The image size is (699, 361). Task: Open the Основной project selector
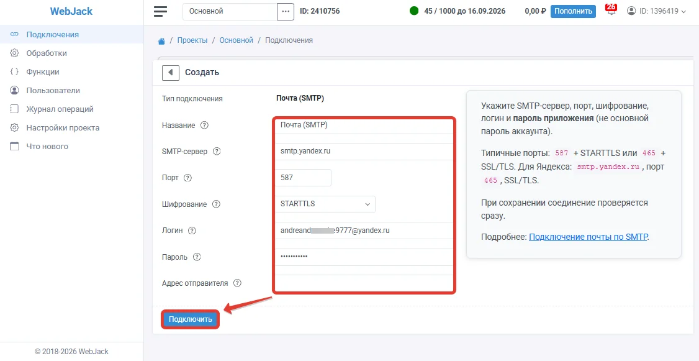point(230,12)
